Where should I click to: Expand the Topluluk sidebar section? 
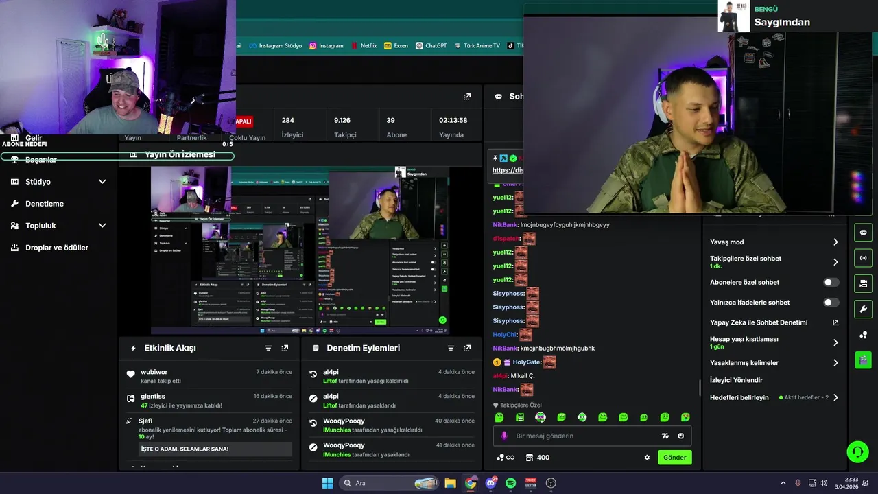(102, 226)
